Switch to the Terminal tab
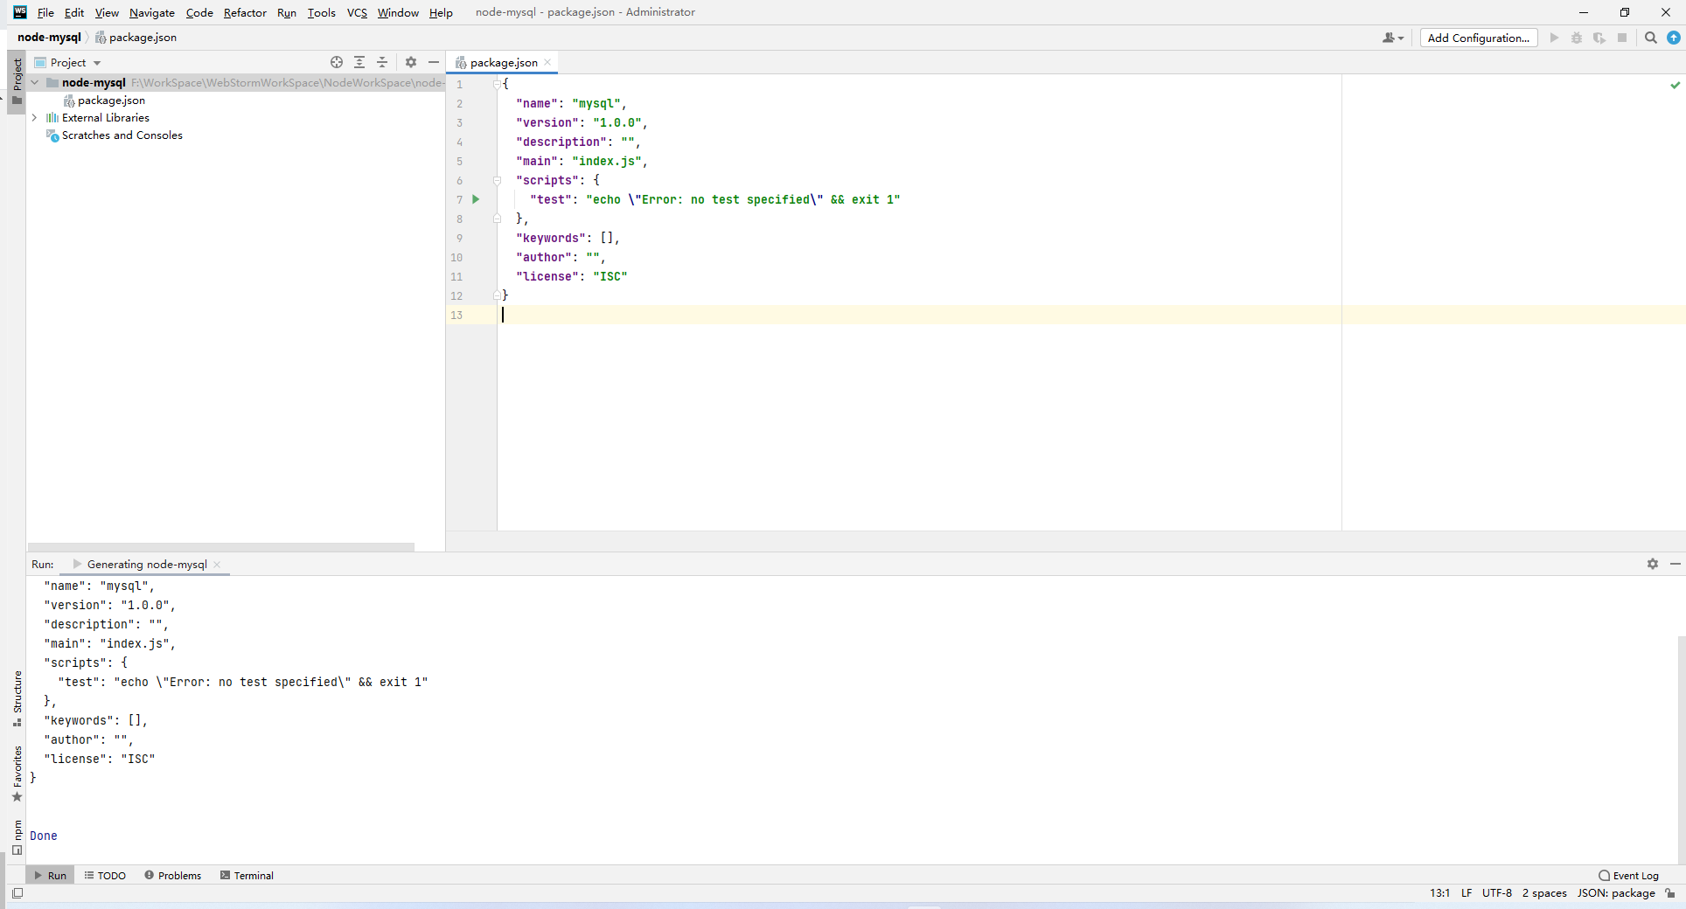1686x909 pixels. [247, 875]
